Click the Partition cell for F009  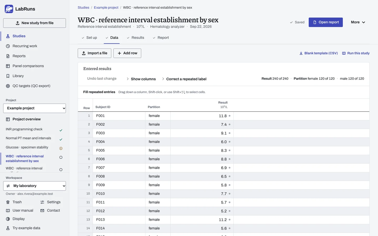click(158, 185)
